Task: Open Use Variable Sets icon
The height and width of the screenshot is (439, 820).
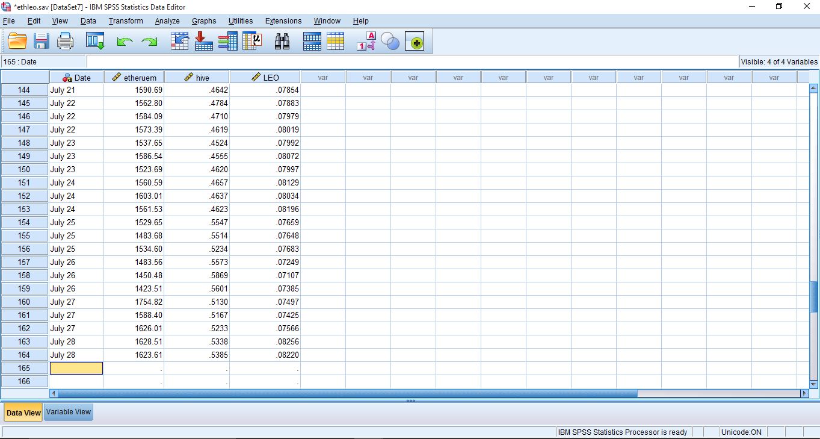Action: (x=390, y=42)
